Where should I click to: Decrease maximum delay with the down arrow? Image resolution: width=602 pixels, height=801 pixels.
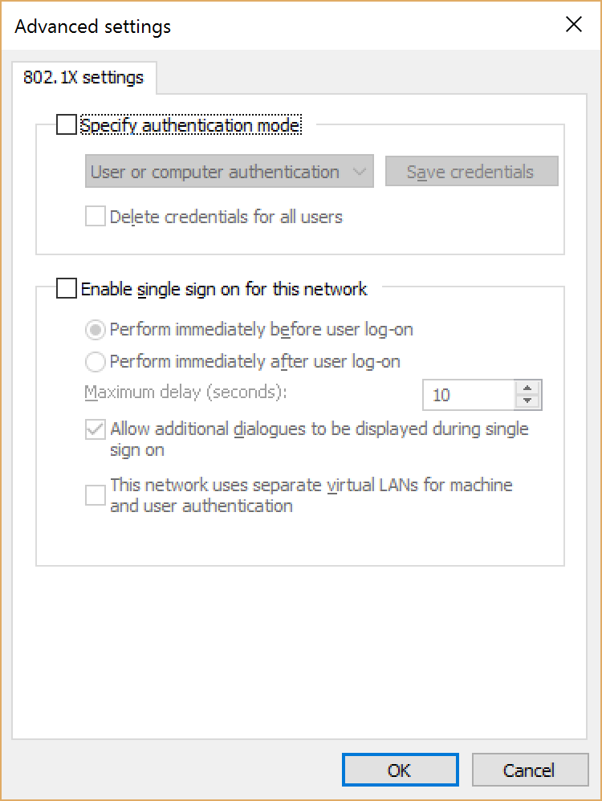527,400
